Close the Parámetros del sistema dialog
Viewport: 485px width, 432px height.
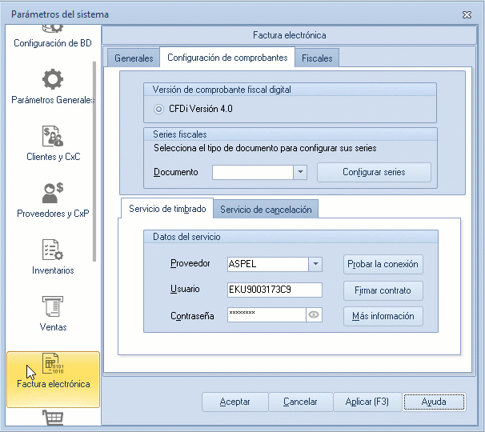467,14
